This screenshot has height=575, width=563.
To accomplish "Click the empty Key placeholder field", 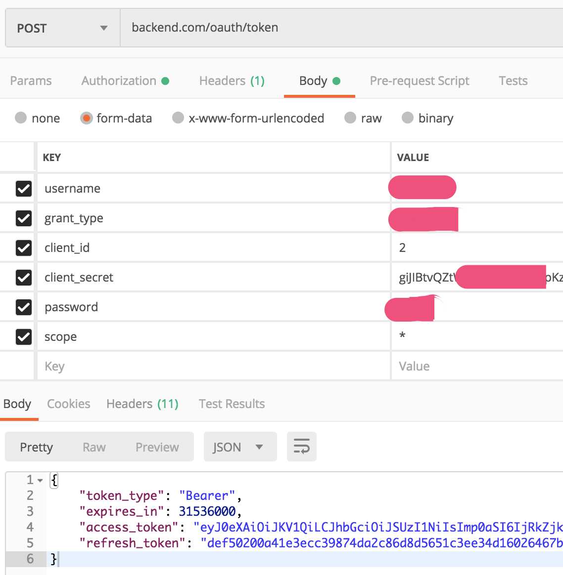I will (213, 367).
